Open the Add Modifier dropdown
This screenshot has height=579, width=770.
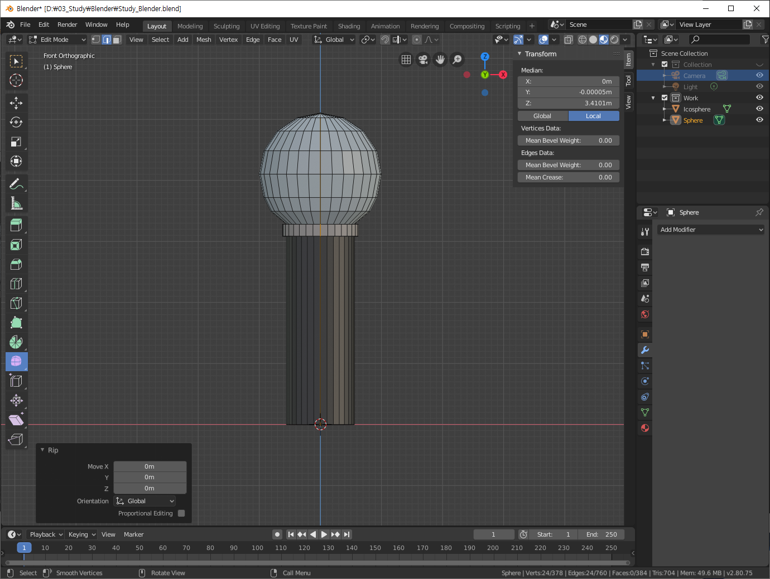click(x=711, y=230)
